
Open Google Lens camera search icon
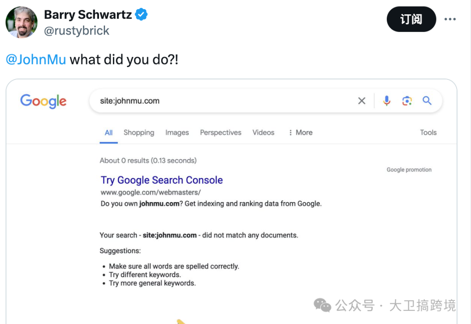[407, 101]
